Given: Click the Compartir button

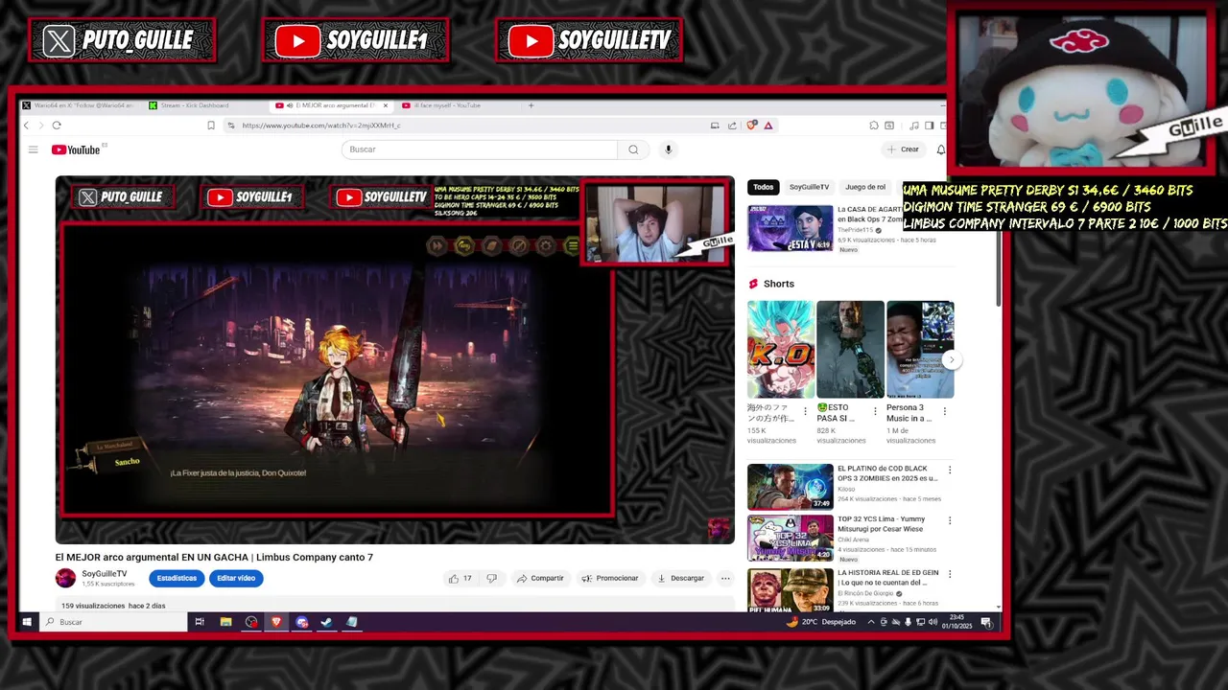Looking at the screenshot, I should pos(540,578).
